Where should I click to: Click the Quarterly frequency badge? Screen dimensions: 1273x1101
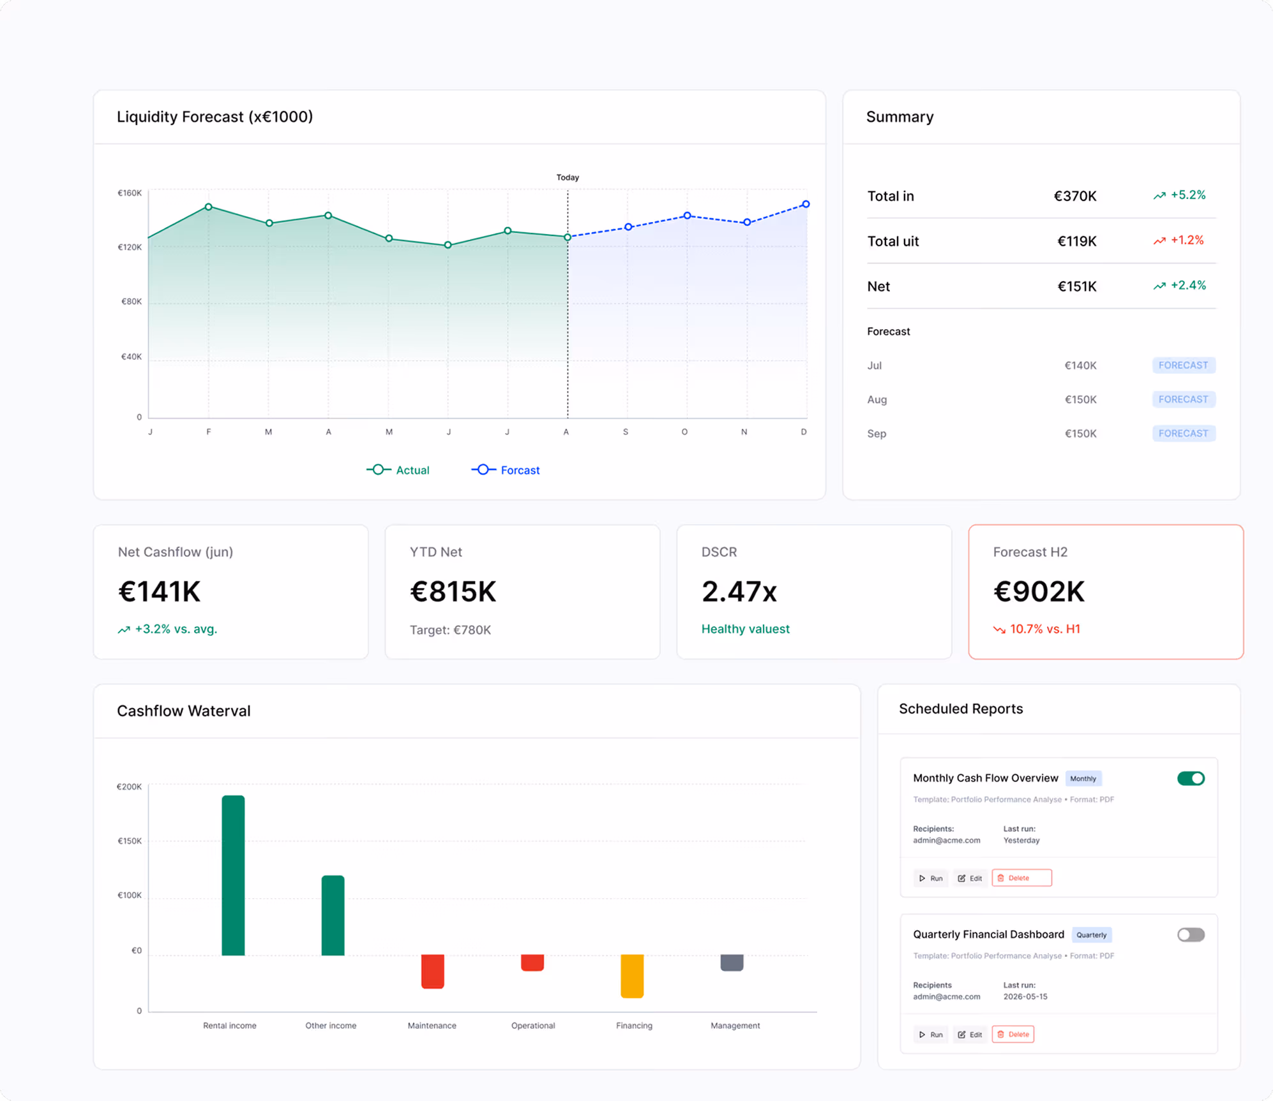tap(1092, 935)
